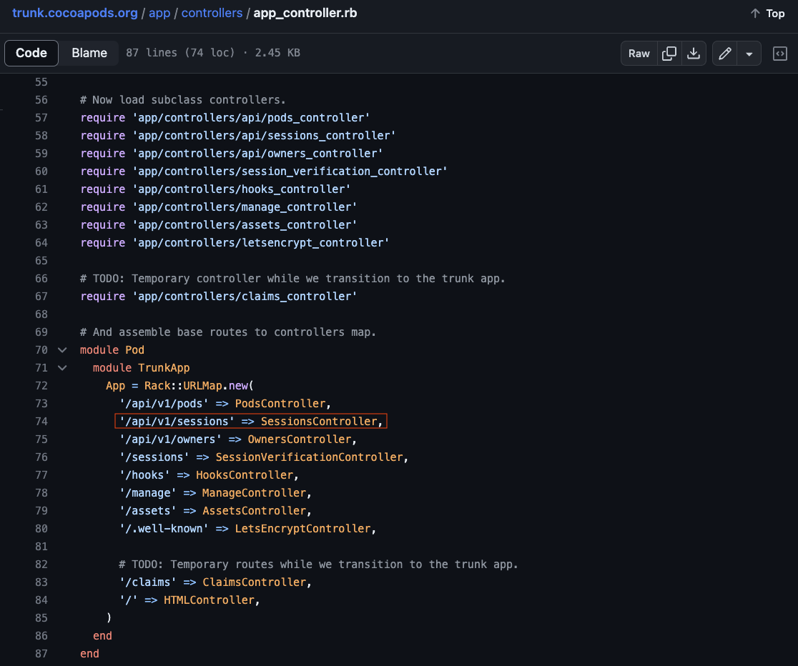Screen dimensions: 798x666
Task: Click 'TrunkApp' module name
Action: click(164, 368)
